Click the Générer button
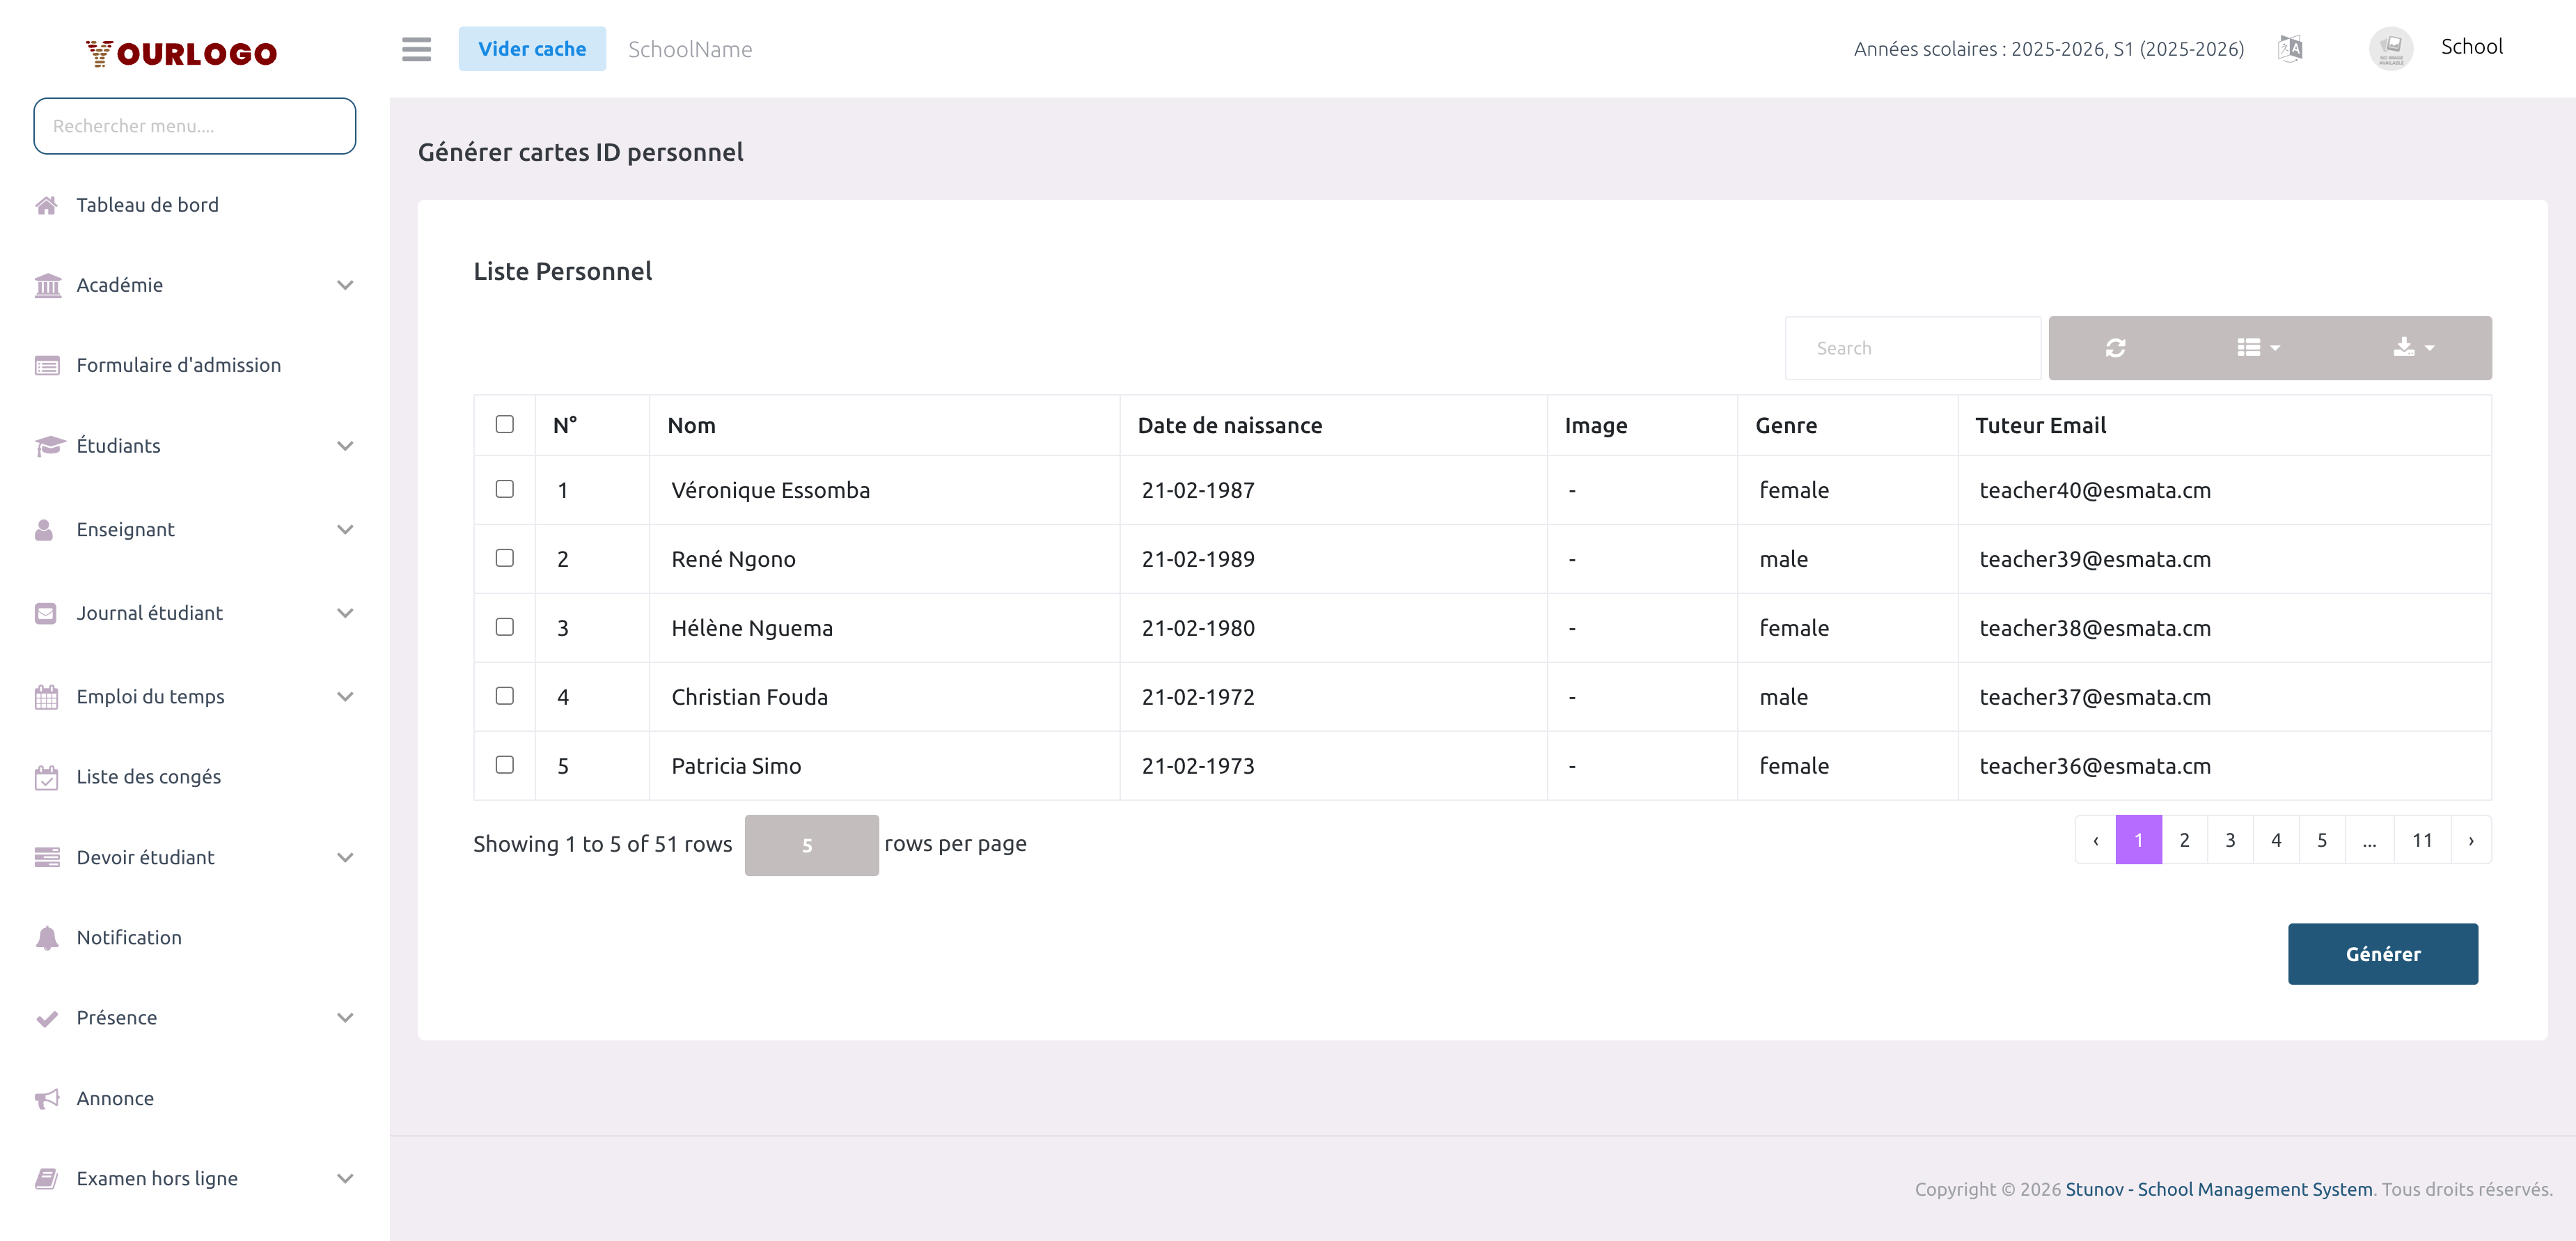 tap(2382, 954)
